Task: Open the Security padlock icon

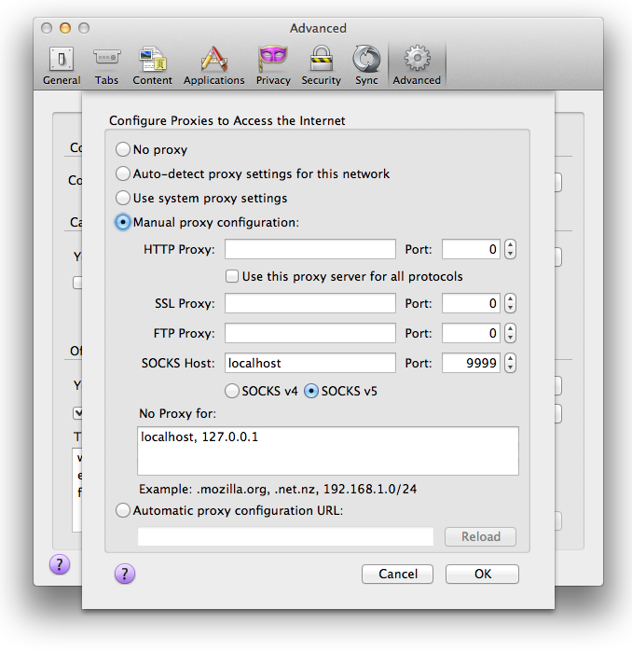Action: 321,64
